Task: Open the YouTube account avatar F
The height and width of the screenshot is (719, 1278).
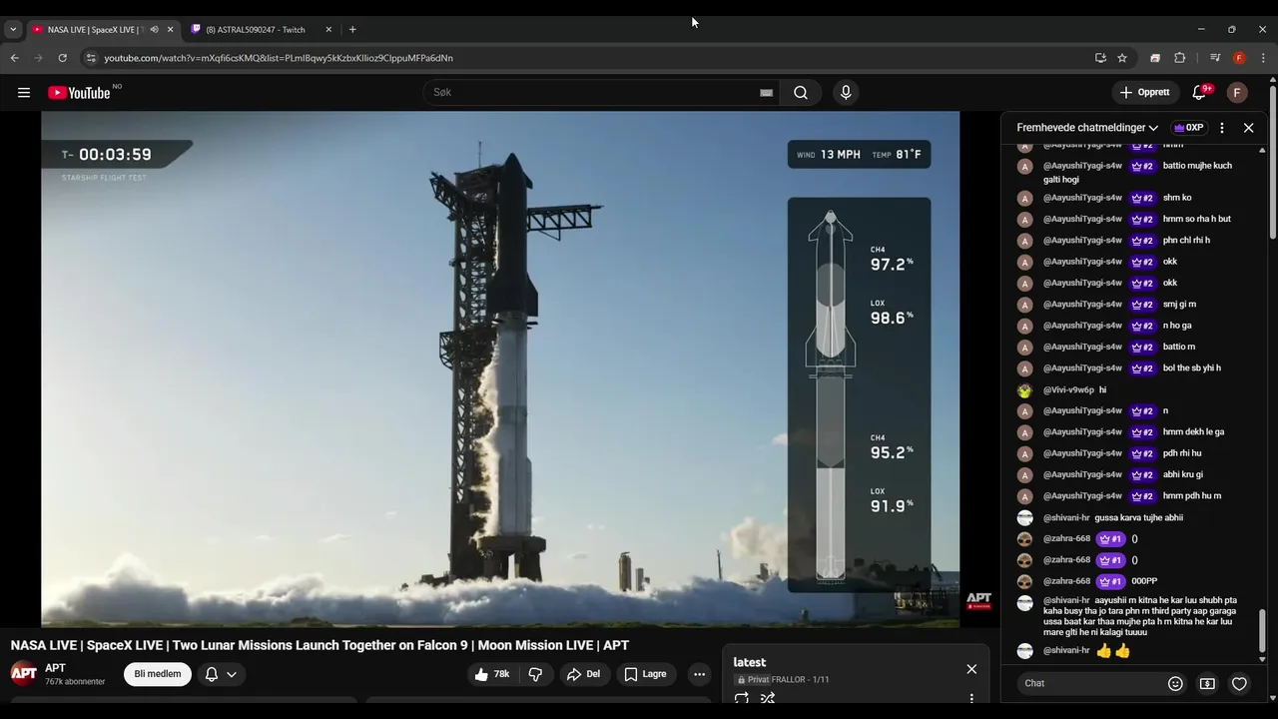Action: tap(1237, 93)
